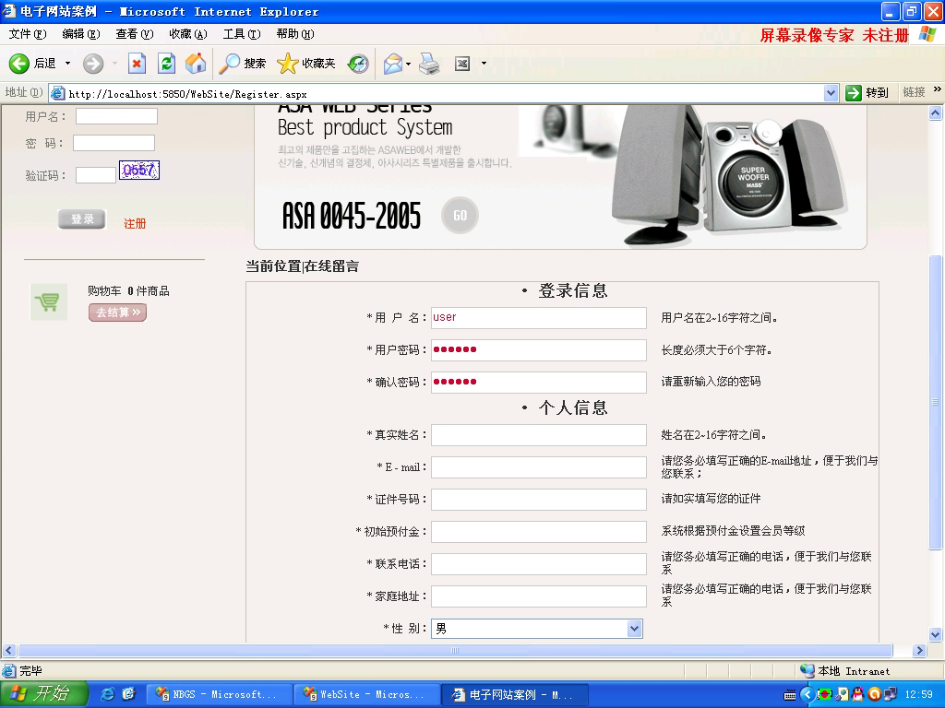Click the 真实姓名 input field
The width and height of the screenshot is (945, 708).
point(538,435)
